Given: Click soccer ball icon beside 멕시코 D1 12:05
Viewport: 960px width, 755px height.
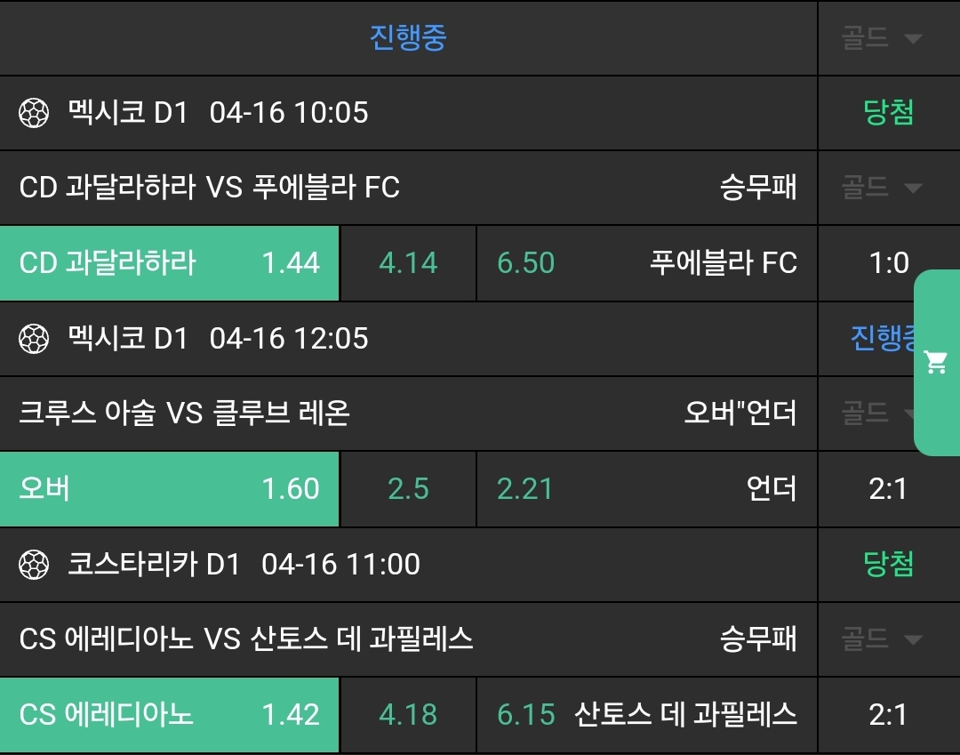Looking at the screenshot, I should tap(34, 339).
